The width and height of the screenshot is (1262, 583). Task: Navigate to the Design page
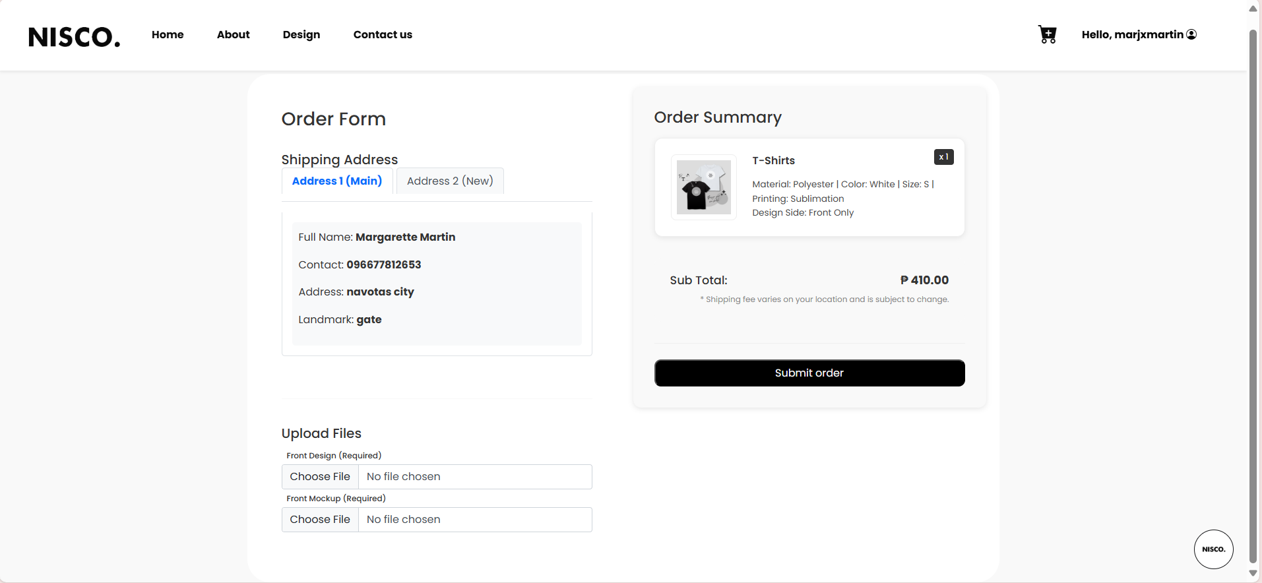[x=301, y=34]
